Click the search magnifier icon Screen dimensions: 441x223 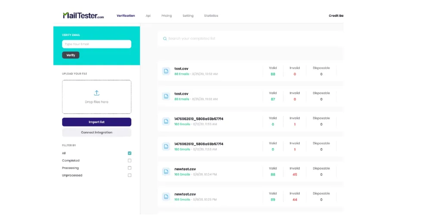click(x=165, y=39)
